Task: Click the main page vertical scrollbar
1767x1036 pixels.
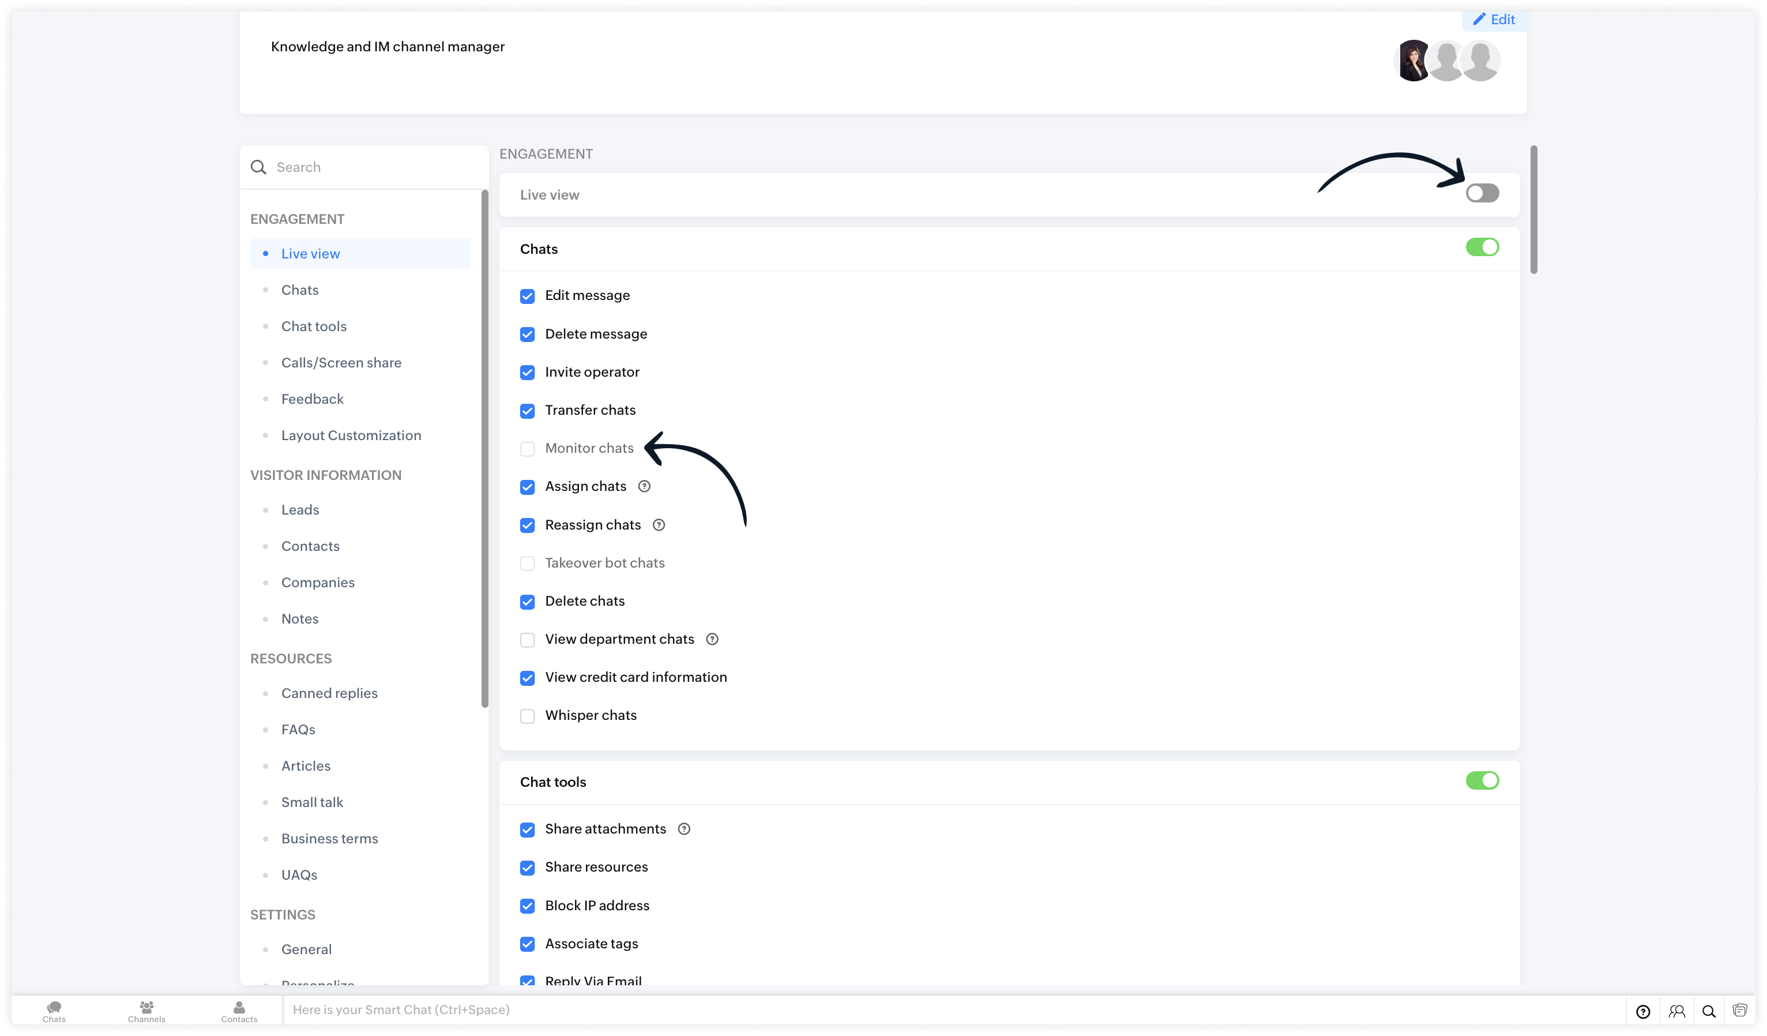Action: pos(1533,211)
